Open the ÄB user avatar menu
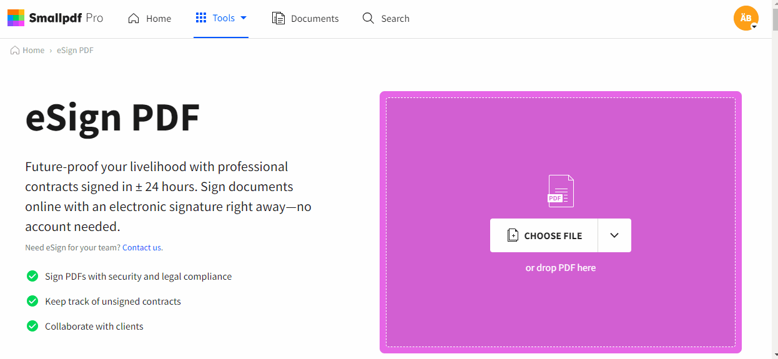Image resolution: width=778 pixels, height=359 pixels. coord(746,18)
